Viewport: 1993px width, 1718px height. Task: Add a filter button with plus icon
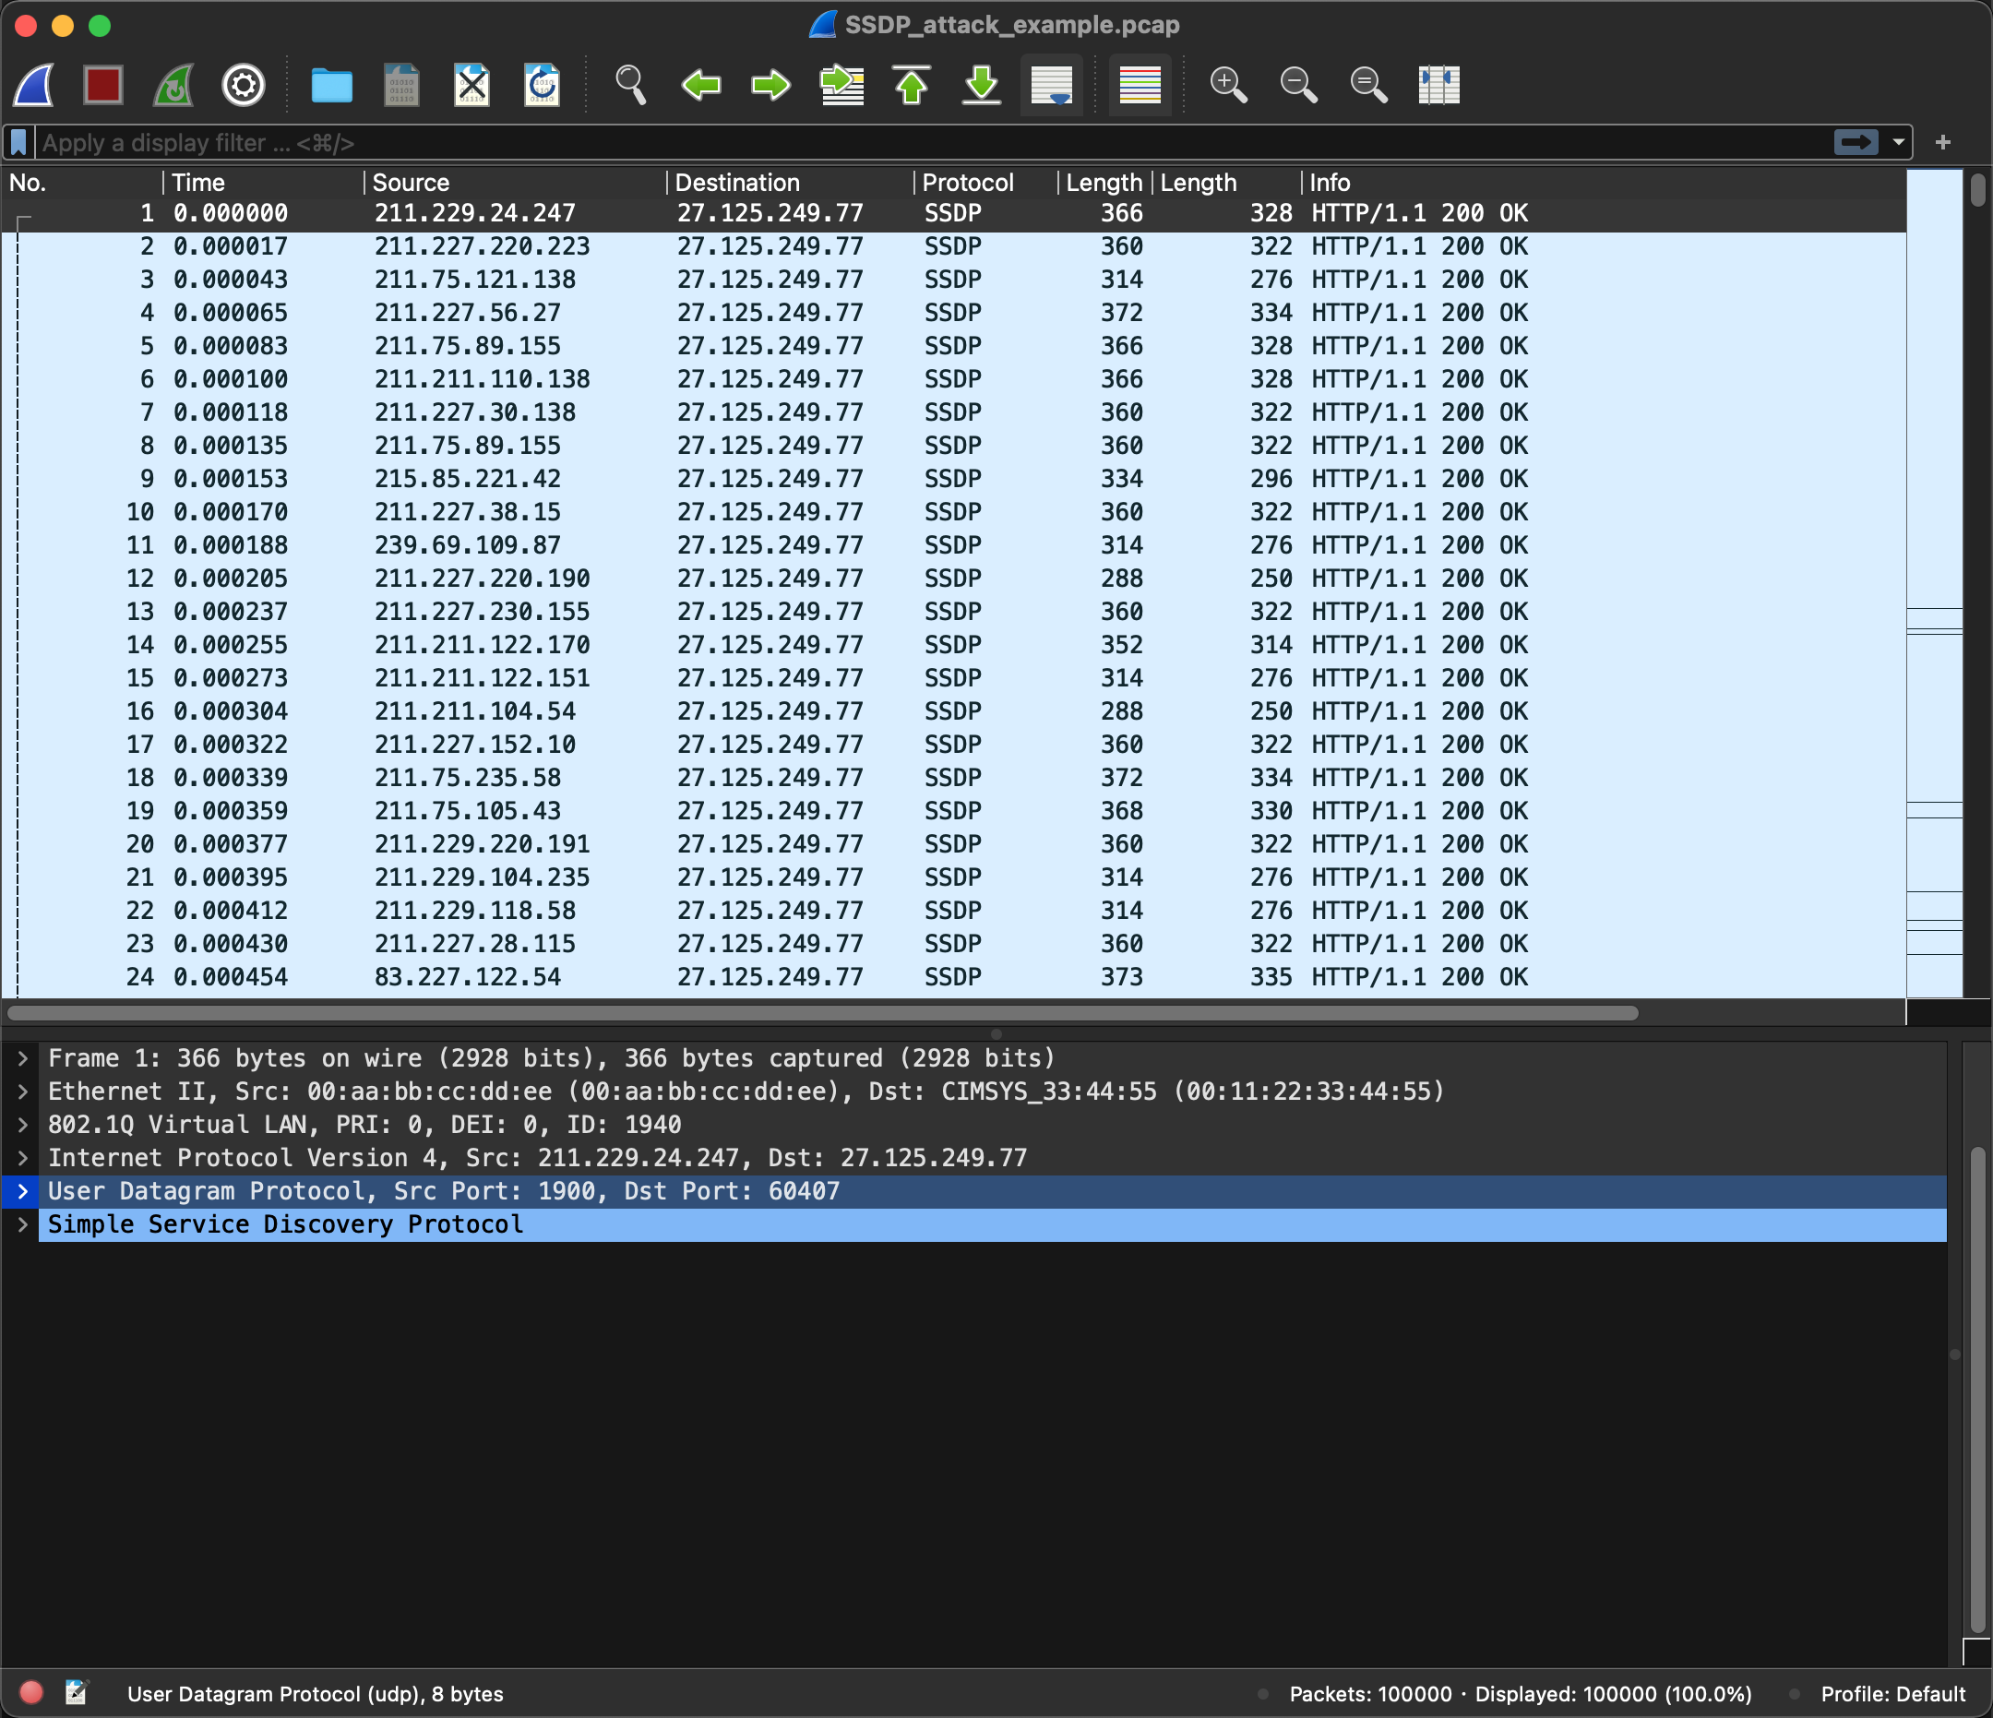click(x=1942, y=142)
